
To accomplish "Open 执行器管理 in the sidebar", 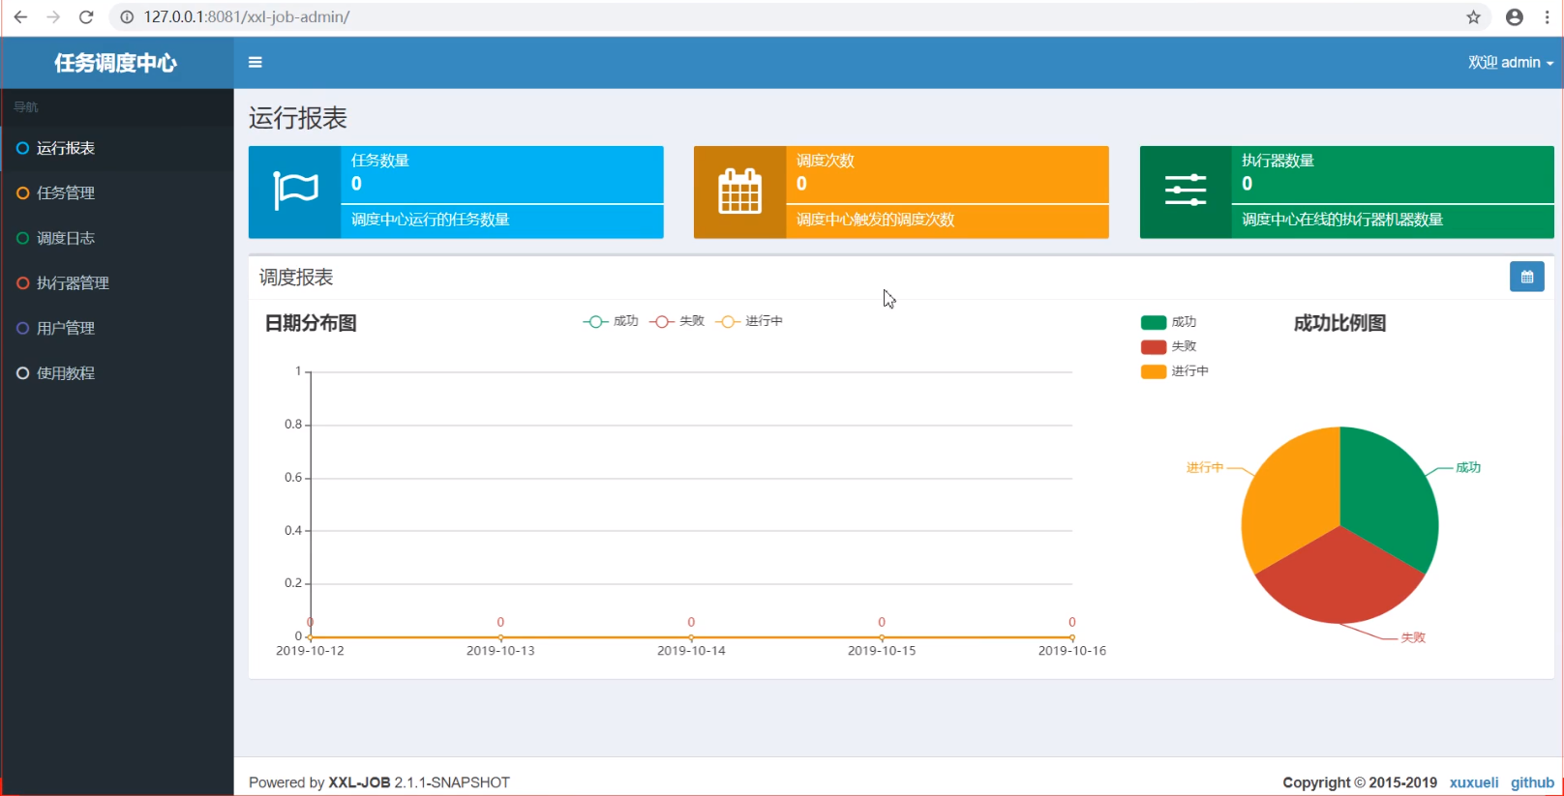I will click(x=117, y=283).
